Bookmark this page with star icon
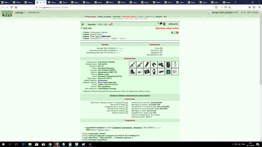Image resolution: width=262 pixels, height=147 pixels. 229,7
